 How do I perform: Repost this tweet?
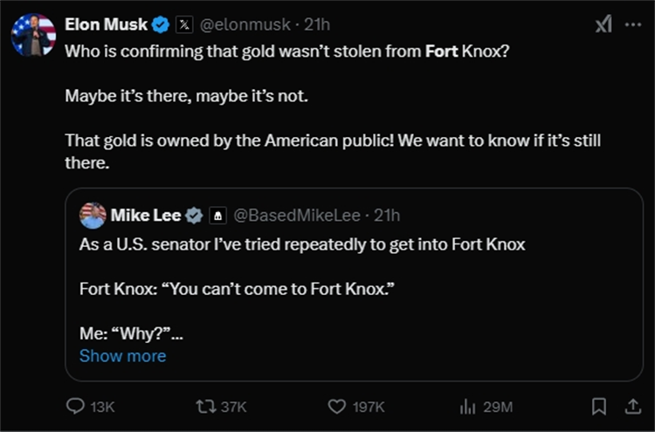206,407
